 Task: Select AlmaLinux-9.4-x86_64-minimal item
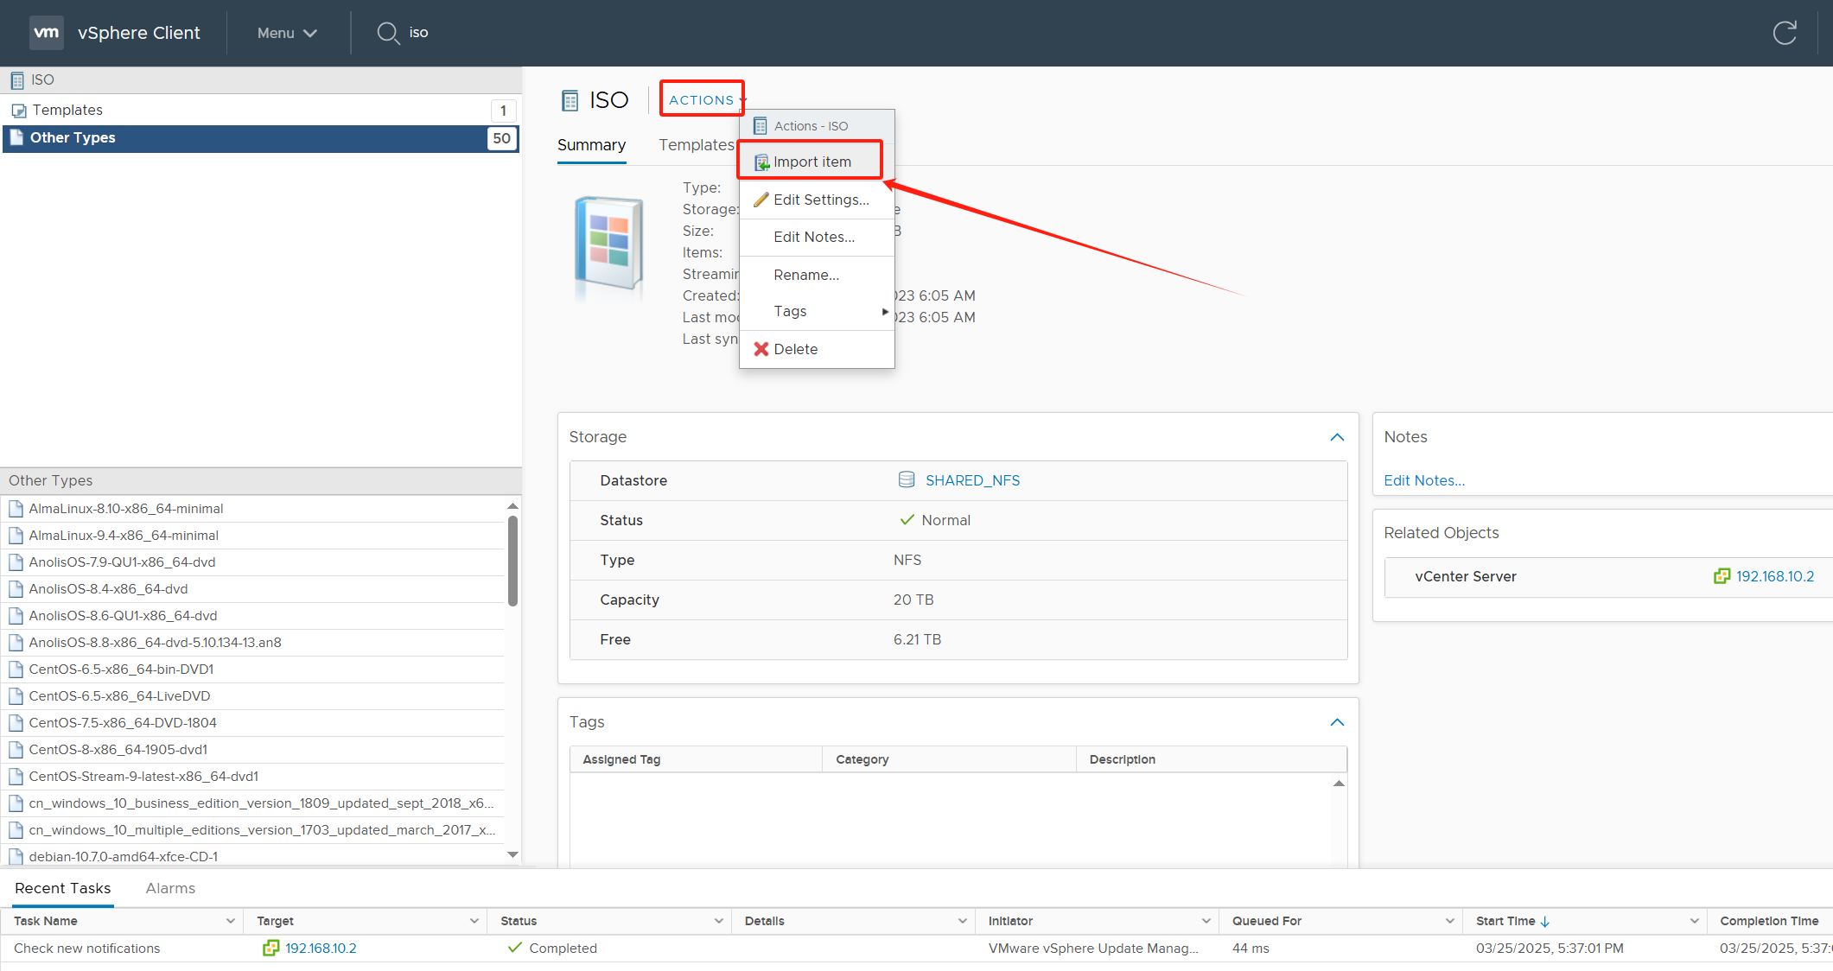click(252, 536)
